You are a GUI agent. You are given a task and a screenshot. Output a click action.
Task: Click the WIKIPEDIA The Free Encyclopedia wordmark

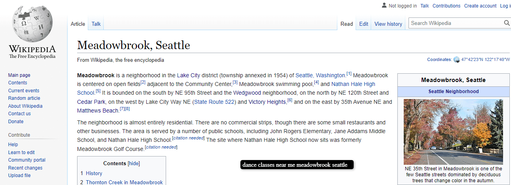click(x=33, y=52)
